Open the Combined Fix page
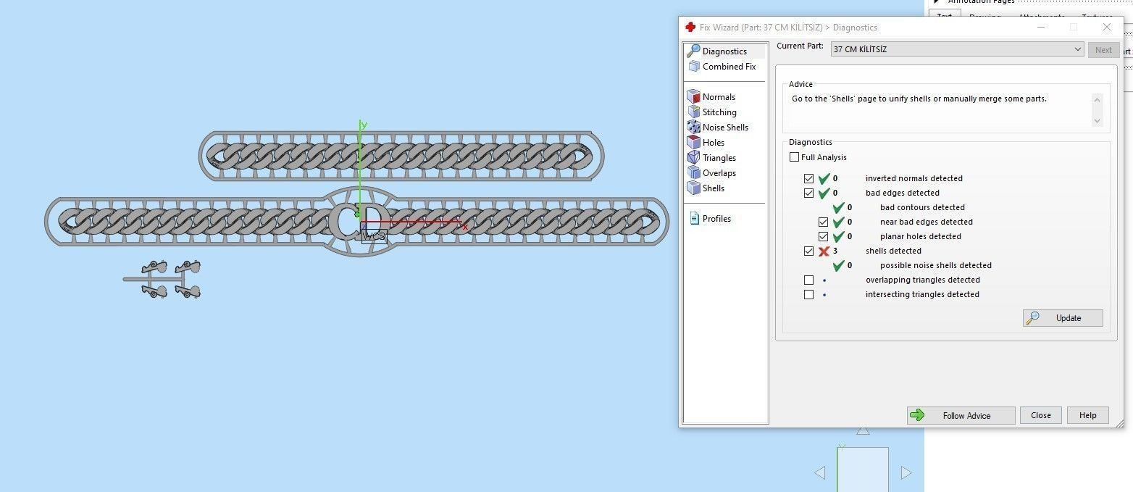This screenshot has height=492, width=1133. click(729, 67)
